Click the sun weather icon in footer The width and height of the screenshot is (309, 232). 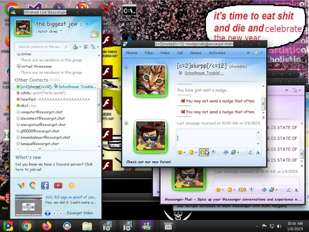71,185
